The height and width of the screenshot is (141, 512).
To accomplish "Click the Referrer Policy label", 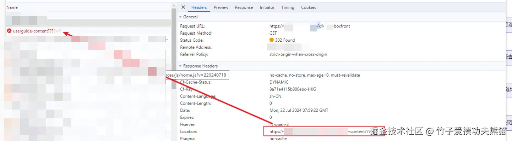I will point(194,54).
